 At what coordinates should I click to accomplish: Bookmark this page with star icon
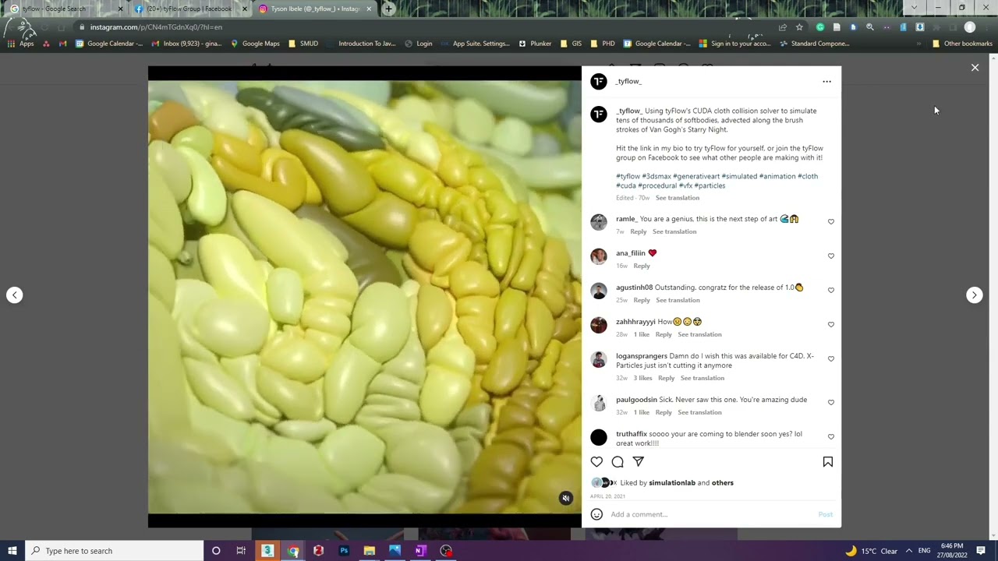799,27
